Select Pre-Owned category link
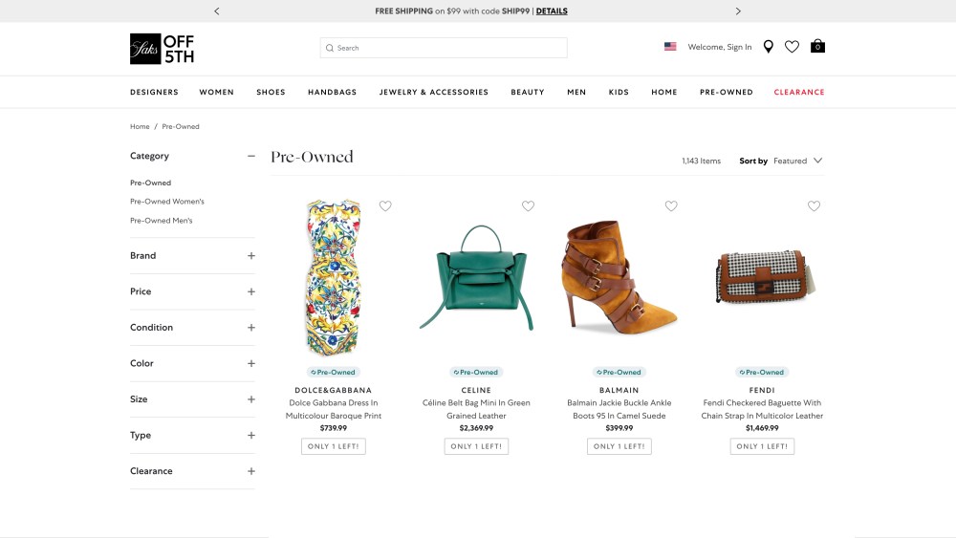The width and height of the screenshot is (956, 538). 151,183
